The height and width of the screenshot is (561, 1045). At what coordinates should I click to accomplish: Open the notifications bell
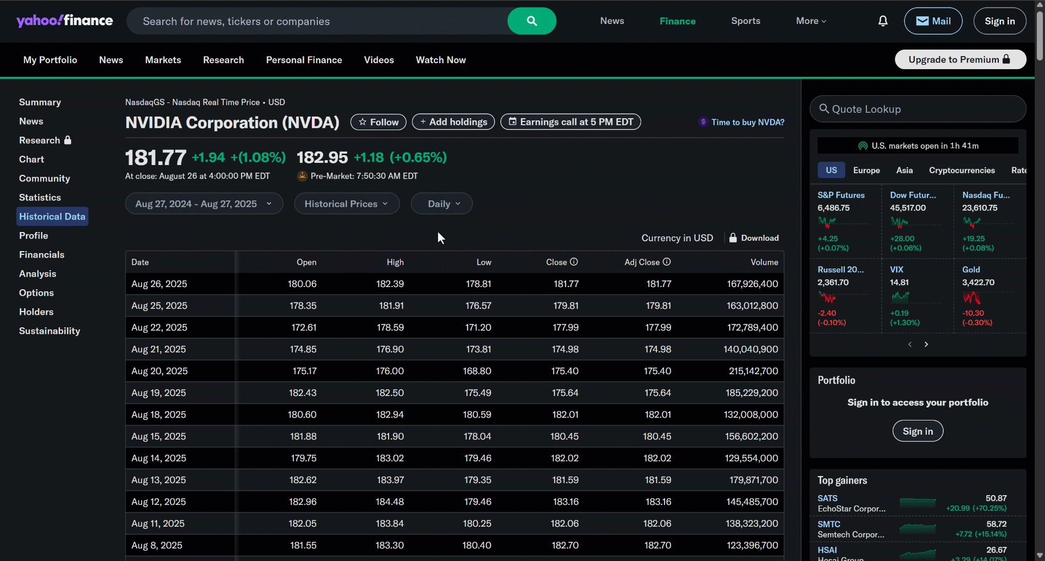(x=883, y=21)
